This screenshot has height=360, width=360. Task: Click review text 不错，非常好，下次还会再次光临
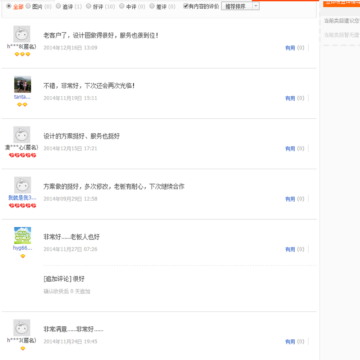click(89, 85)
